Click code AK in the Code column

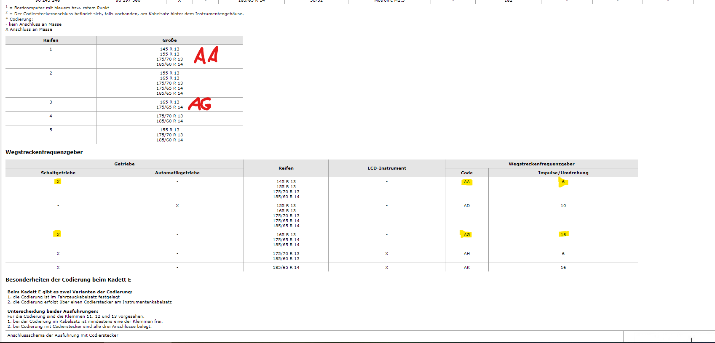[x=466, y=268]
